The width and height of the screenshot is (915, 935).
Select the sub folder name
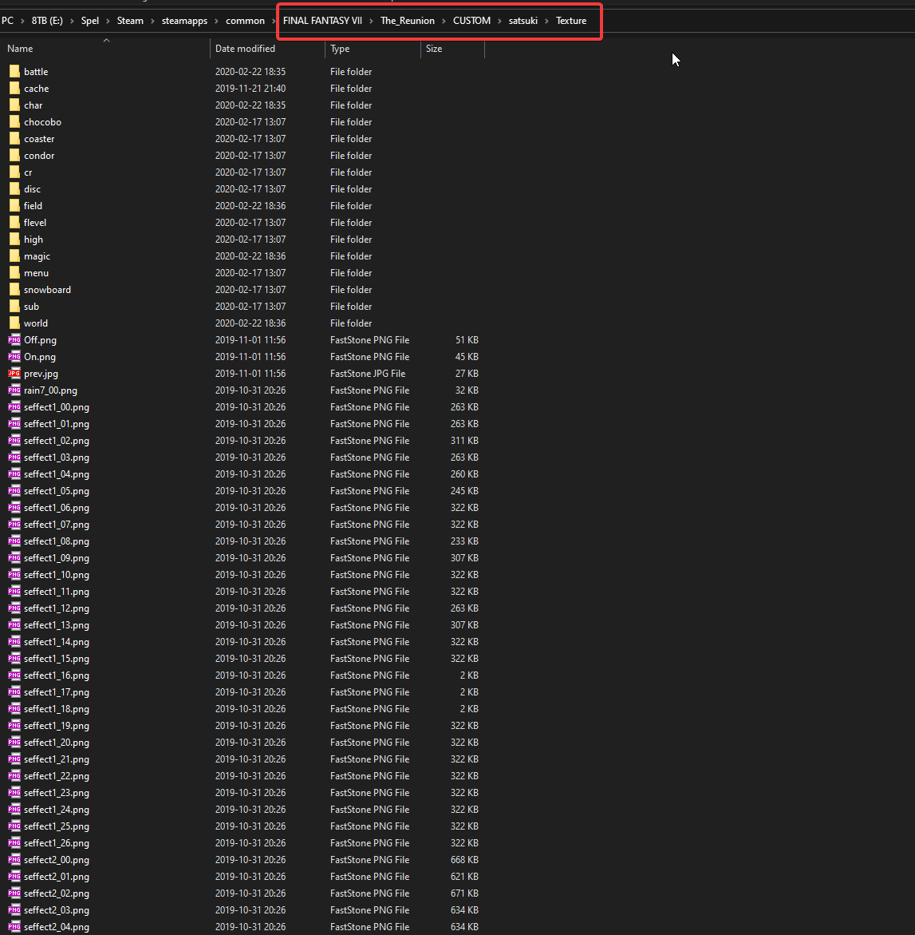(x=32, y=307)
